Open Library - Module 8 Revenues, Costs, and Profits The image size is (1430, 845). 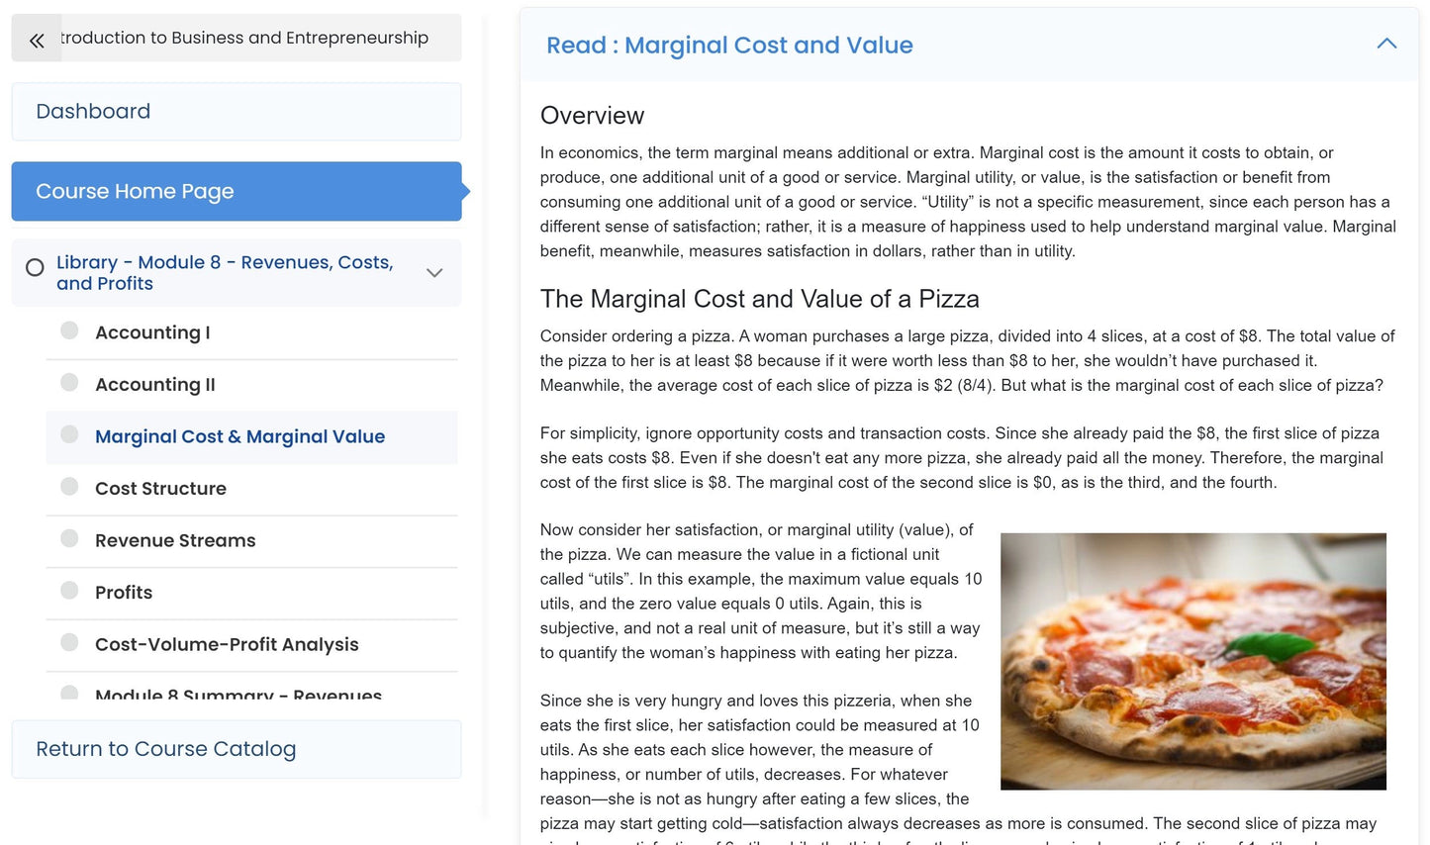coord(225,272)
